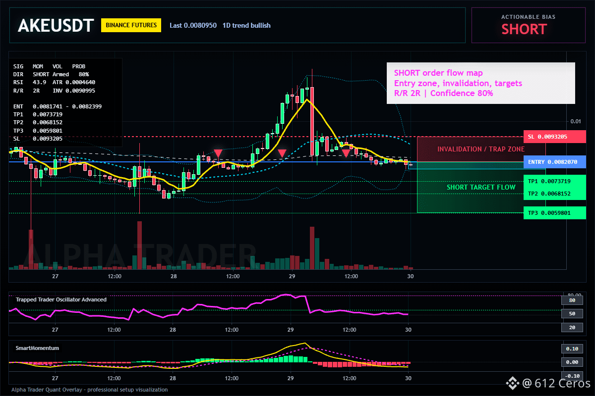Click the ACTIONABLE BIAS SHORT box
The image size is (595, 396).
[x=528, y=25]
